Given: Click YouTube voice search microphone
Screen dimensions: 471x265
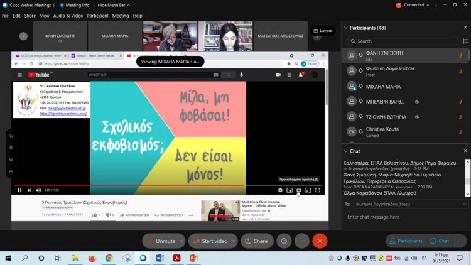Looking at the screenshot, I should [242, 75].
